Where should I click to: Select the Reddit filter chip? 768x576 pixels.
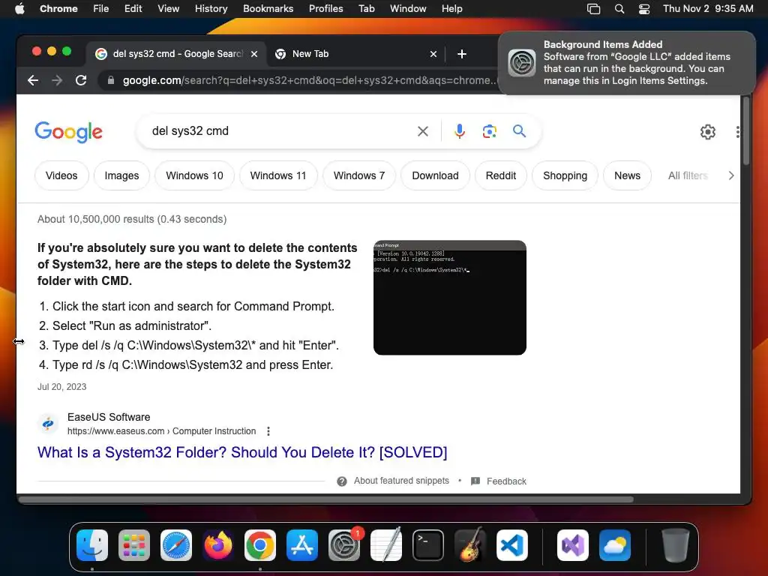[x=500, y=175]
